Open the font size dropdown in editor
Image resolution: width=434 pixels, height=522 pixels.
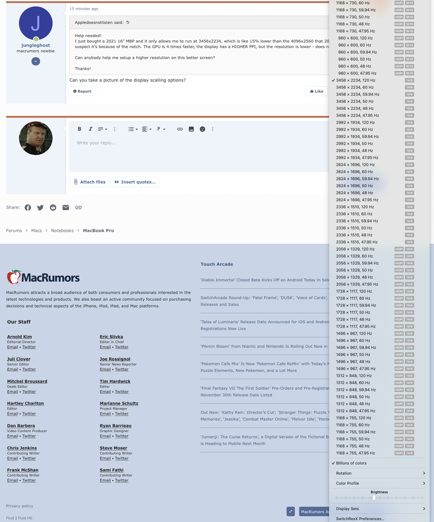point(102,129)
